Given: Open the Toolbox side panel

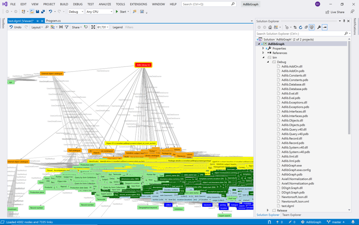Looking at the screenshot, I should coord(3,23).
